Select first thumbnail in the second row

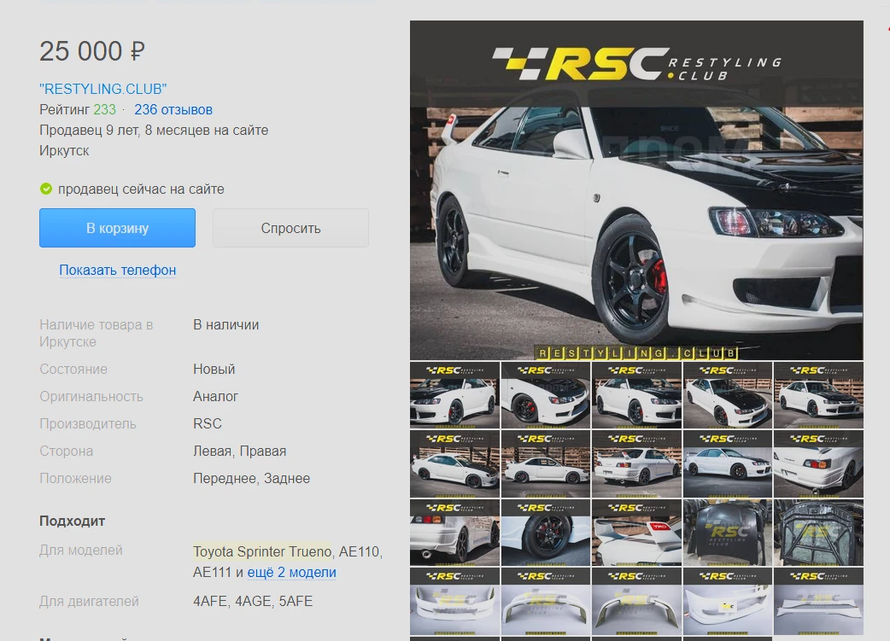[454, 464]
